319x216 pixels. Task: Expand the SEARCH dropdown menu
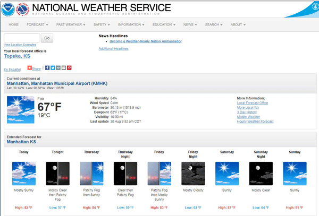click(x=214, y=24)
